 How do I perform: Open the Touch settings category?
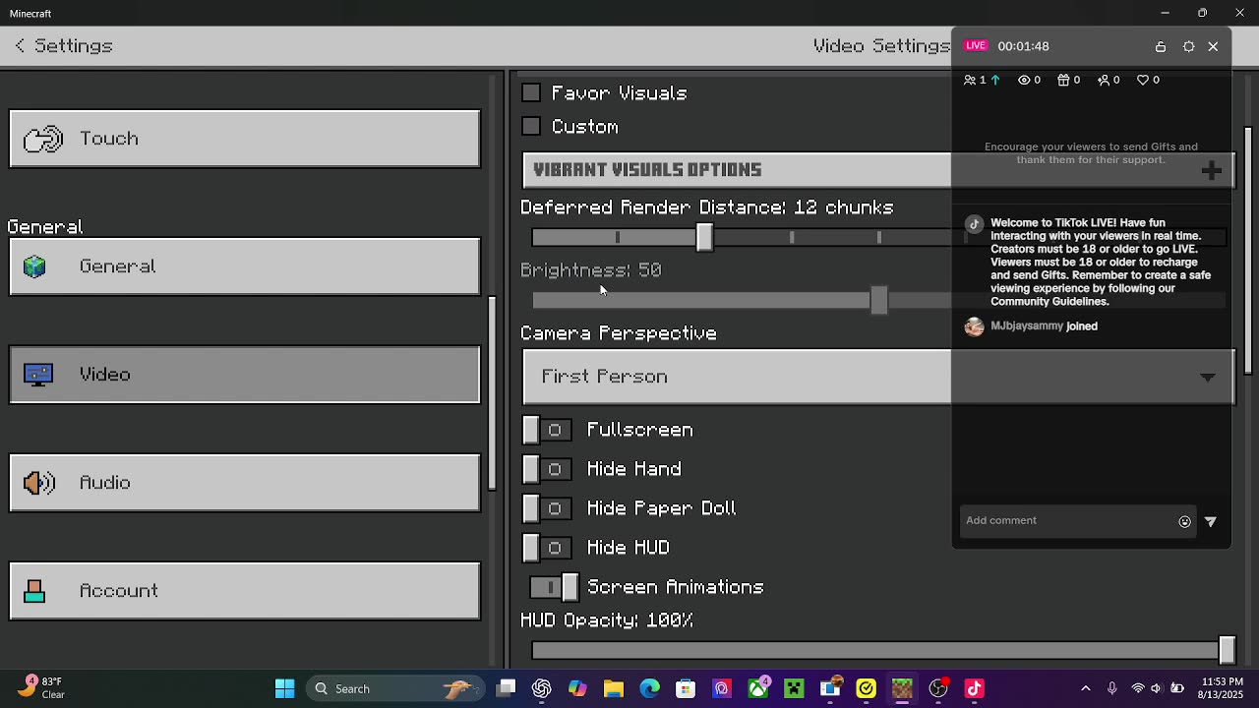pos(245,139)
